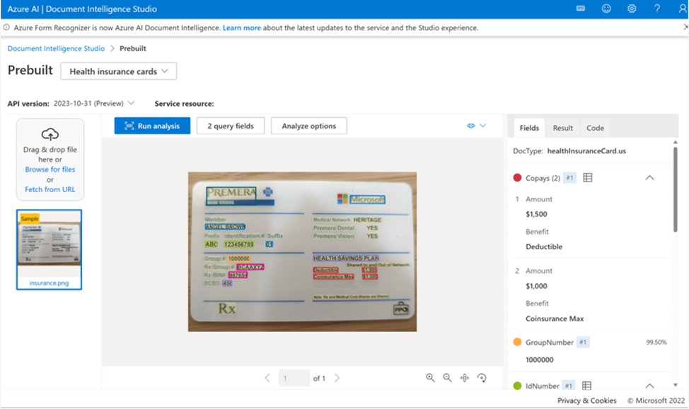Select the Deductible benefit value

[544, 247]
